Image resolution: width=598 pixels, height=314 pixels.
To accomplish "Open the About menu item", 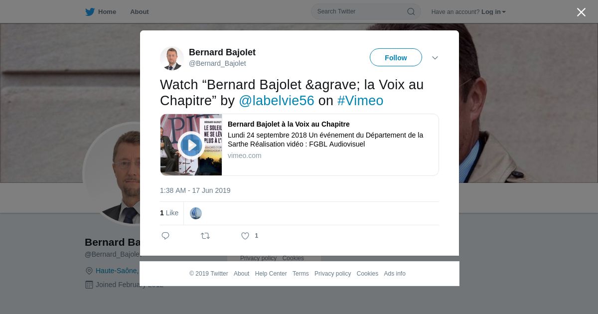I will pos(140,11).
